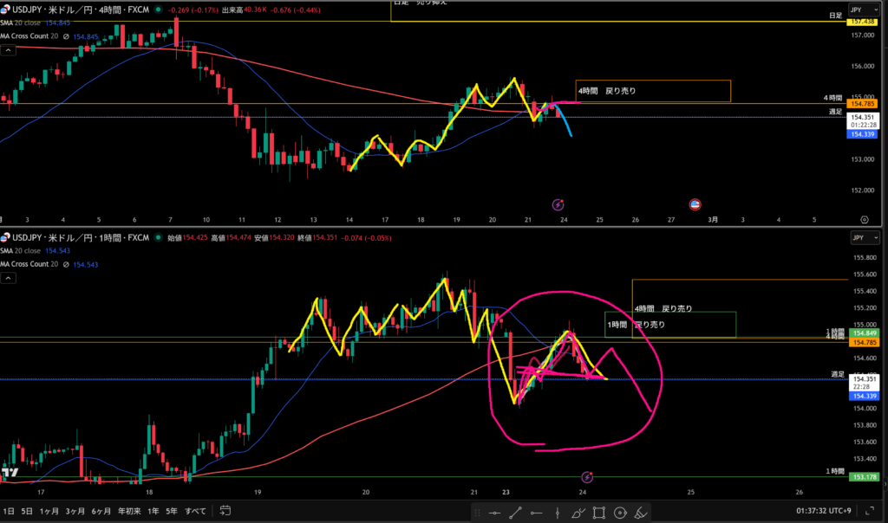The width and height of the screenshot is (888, 523).
Task: Collapse the indicator legend on the lower chart
Action: click(8, 278)
